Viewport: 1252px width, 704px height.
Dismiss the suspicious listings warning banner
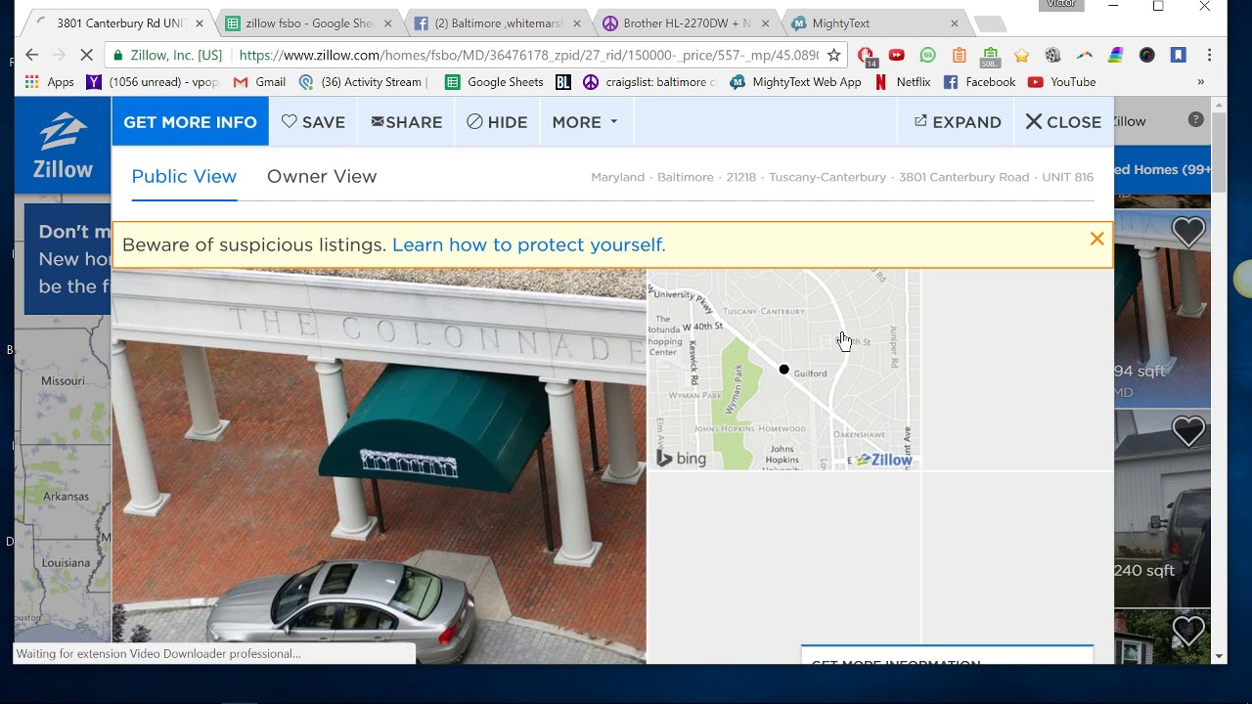[x=1096, y=239]
